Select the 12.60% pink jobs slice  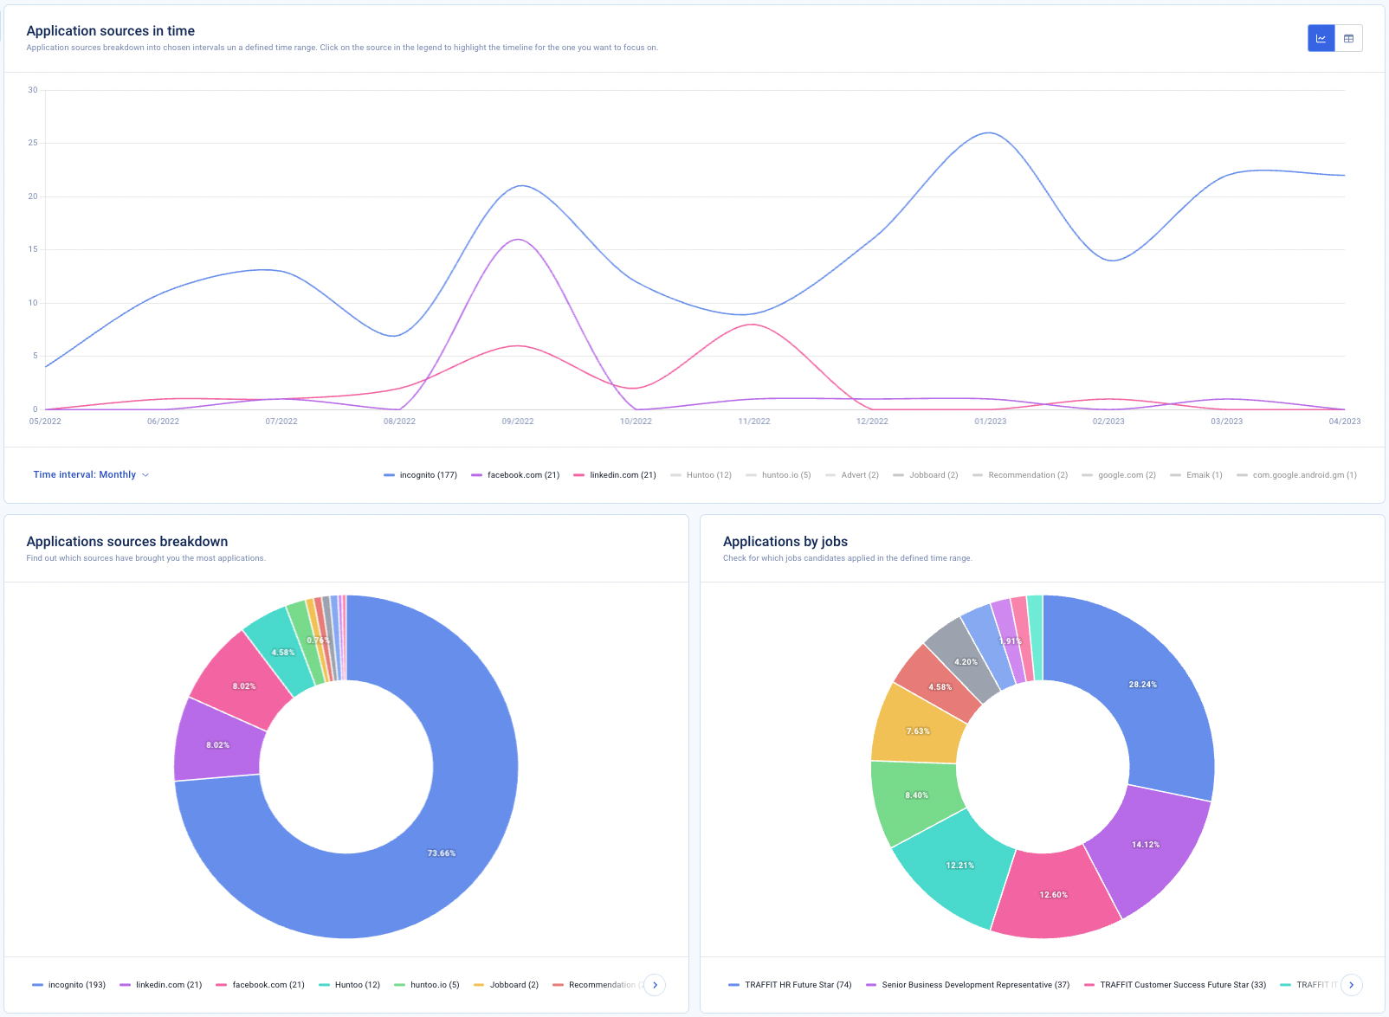point(1053,894)
